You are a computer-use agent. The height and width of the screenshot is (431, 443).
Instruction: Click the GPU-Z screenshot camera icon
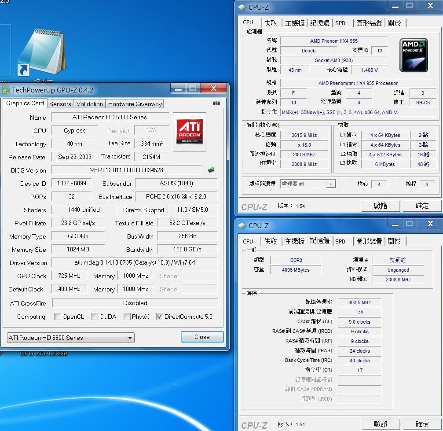(x=216, y=103)
